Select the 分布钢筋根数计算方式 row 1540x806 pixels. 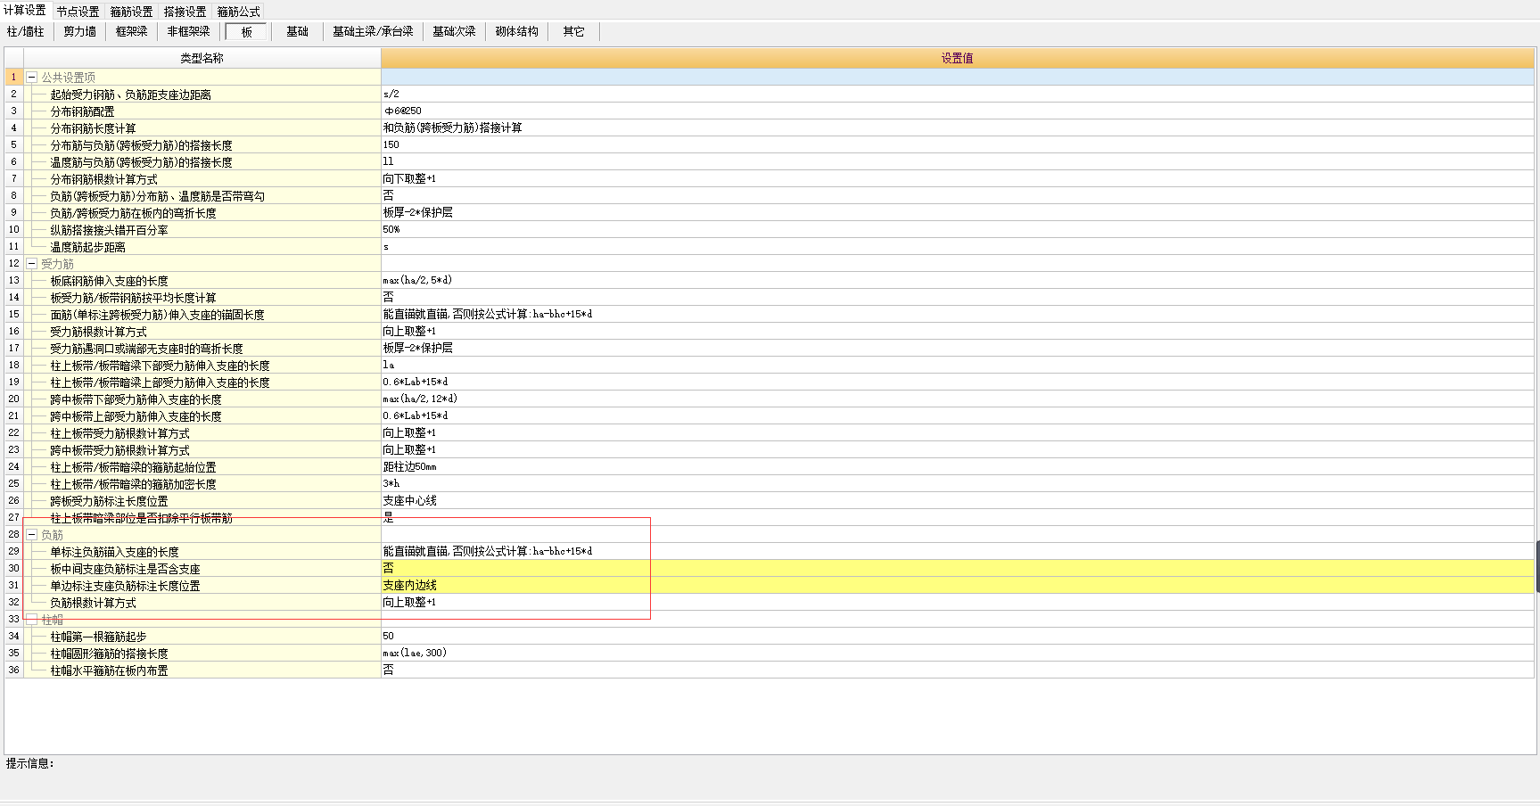(x=202, y=179)
